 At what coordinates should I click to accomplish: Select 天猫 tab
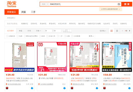pyautogui.click(x=23, y=12)
